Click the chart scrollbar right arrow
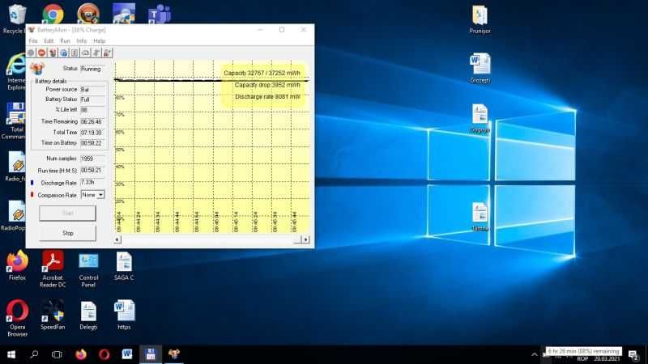The width and height of the screenshot is (648, 364). tap(305, 239)
